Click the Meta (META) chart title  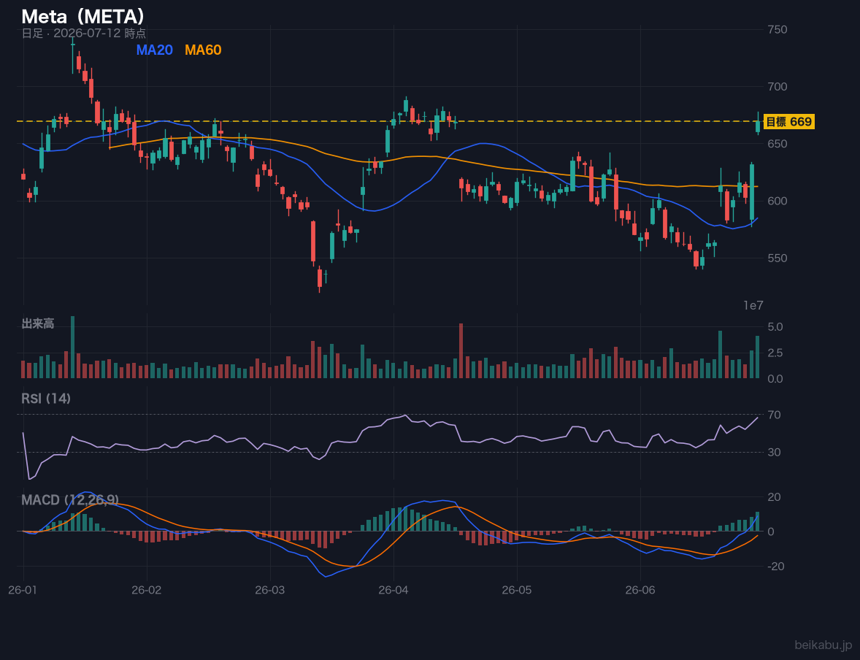tap(83, 17)
